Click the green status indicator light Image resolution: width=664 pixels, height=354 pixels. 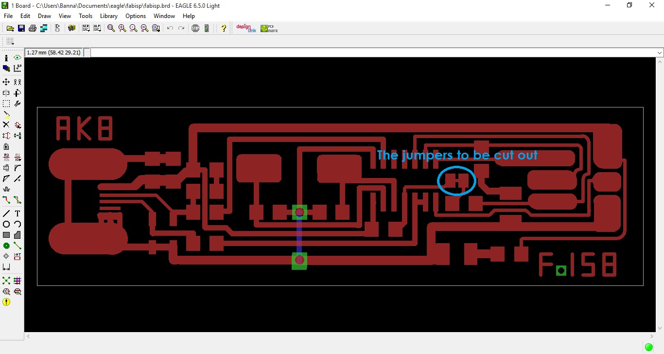649,347
